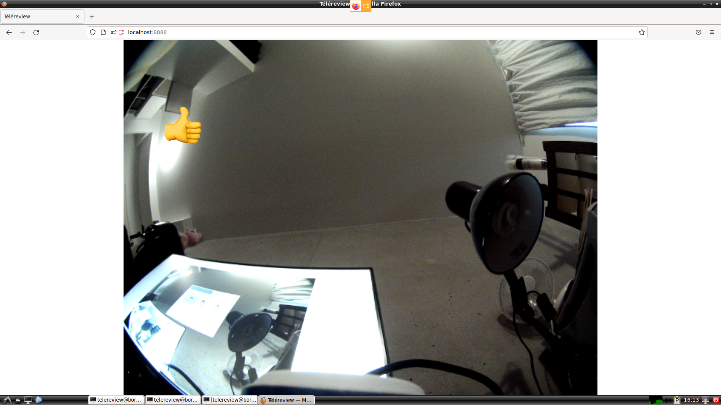Bookmark this page with the star
Viewport: 721px width, 405px height.
click(x=641, y=32)
